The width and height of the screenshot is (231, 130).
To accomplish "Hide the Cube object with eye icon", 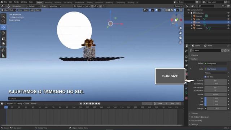I will [x=228, y=19].
